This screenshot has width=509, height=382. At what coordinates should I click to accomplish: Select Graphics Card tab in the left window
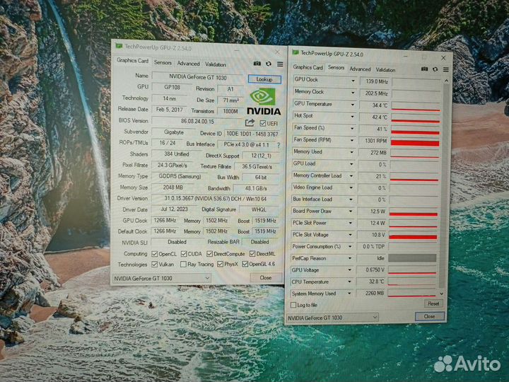132,61
